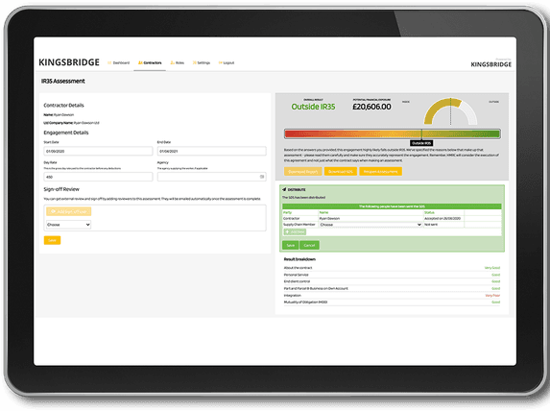
Task: Click the green Cancel button
Action: [309, 245]
